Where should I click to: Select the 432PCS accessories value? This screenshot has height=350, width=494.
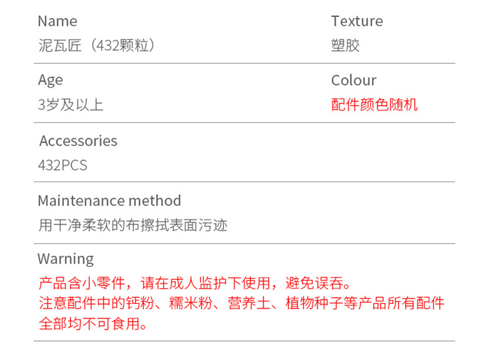(x=63, y=165)
